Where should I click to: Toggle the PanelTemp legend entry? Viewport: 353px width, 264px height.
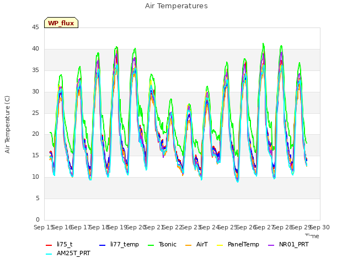238,244
